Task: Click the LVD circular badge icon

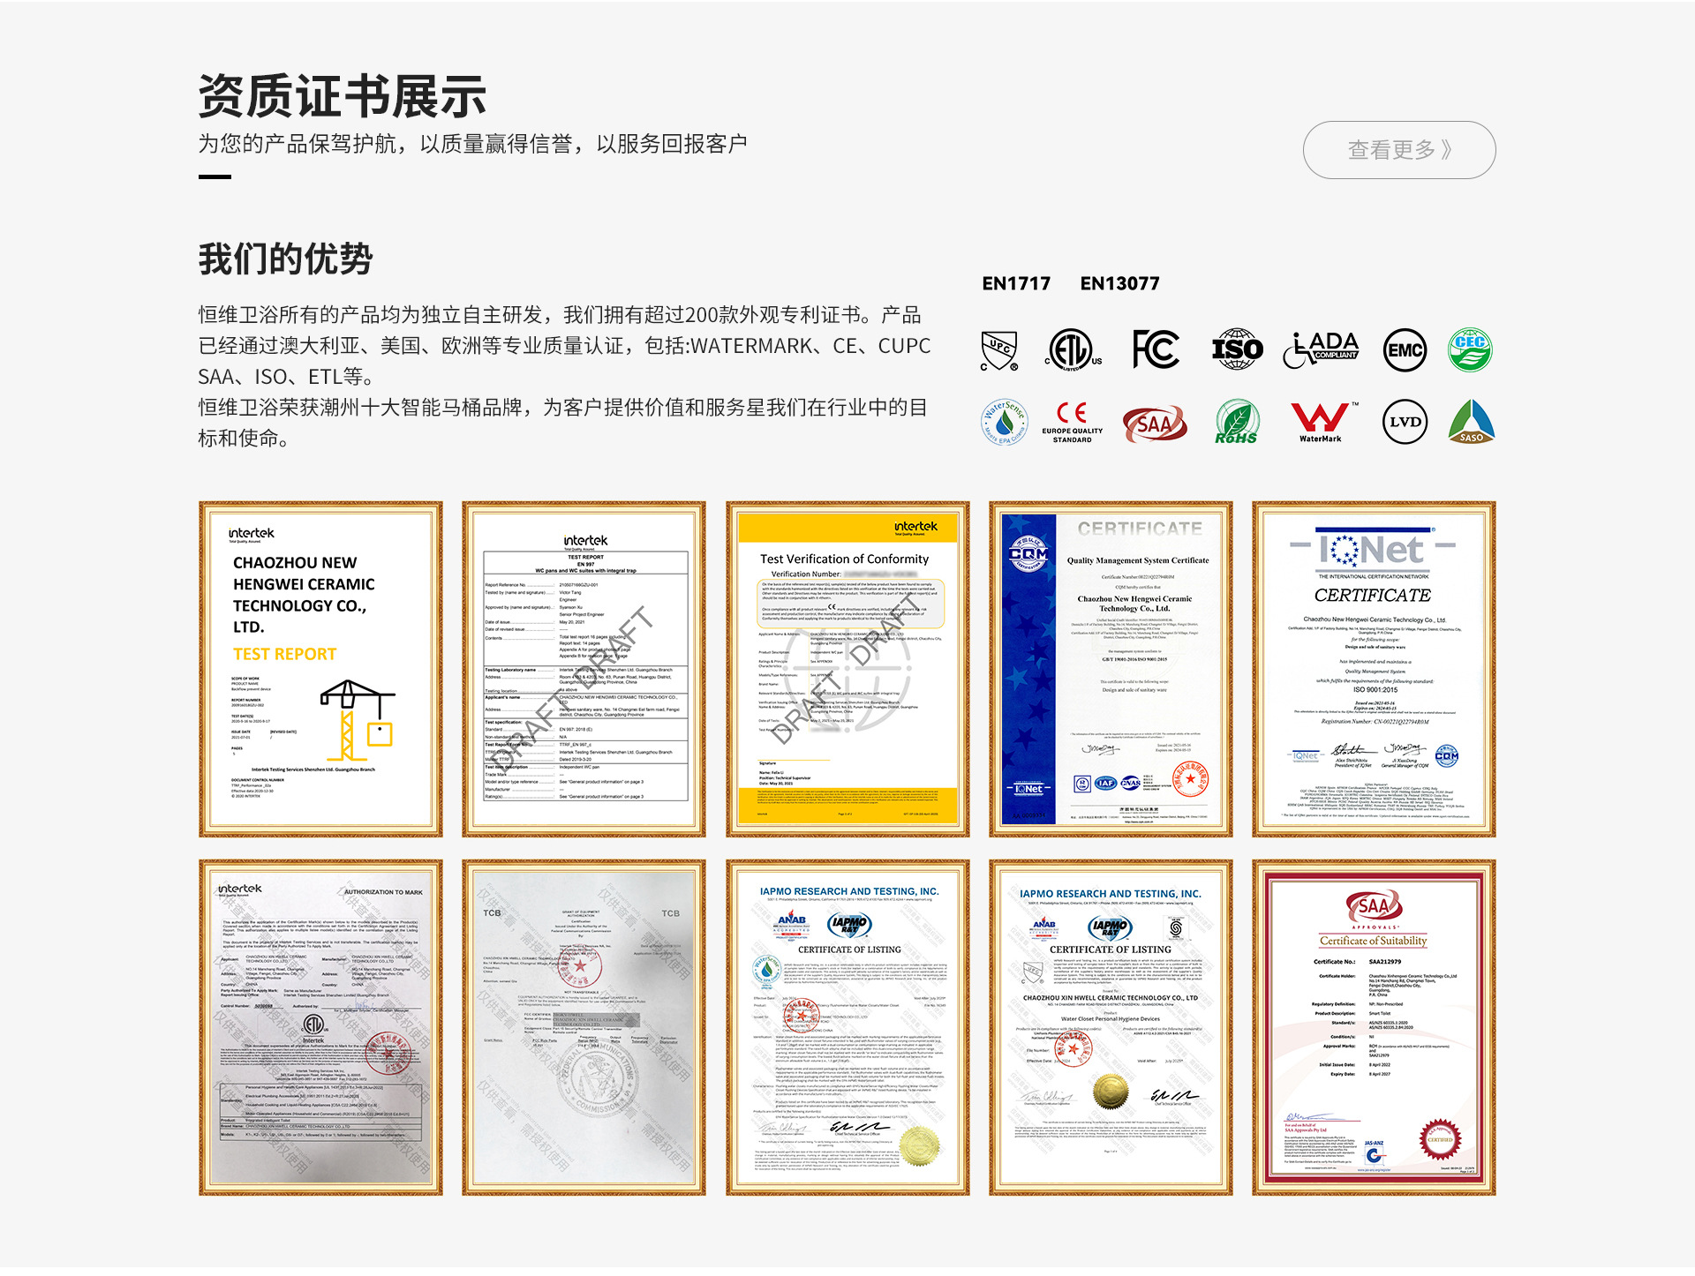Action: (x=1405, y=422)
